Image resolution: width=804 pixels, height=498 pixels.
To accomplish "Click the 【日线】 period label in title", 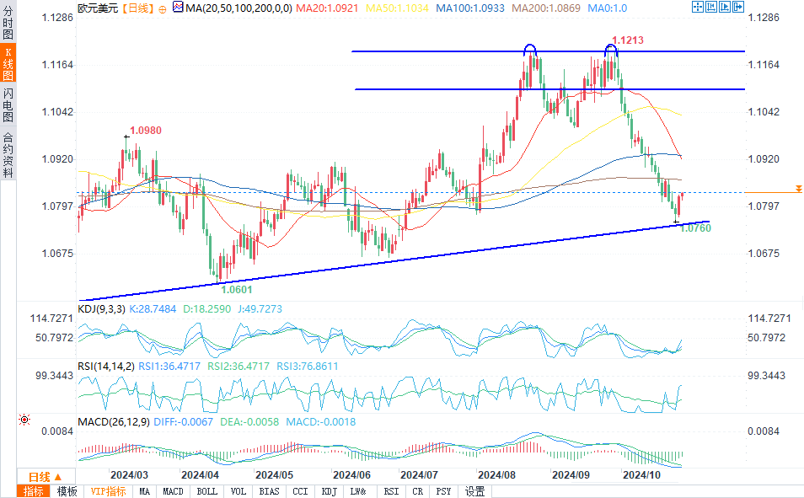I will (x=137, y=8).
